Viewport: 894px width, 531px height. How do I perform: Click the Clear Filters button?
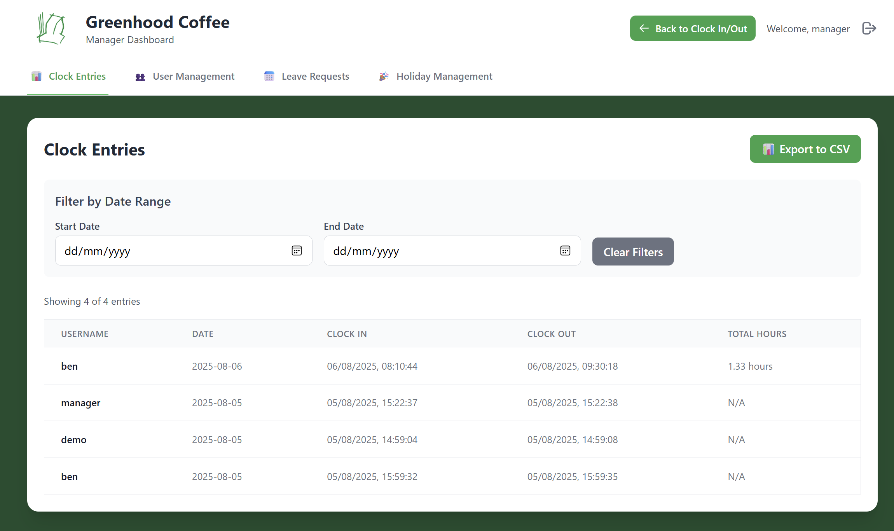(x=632, y=252)
